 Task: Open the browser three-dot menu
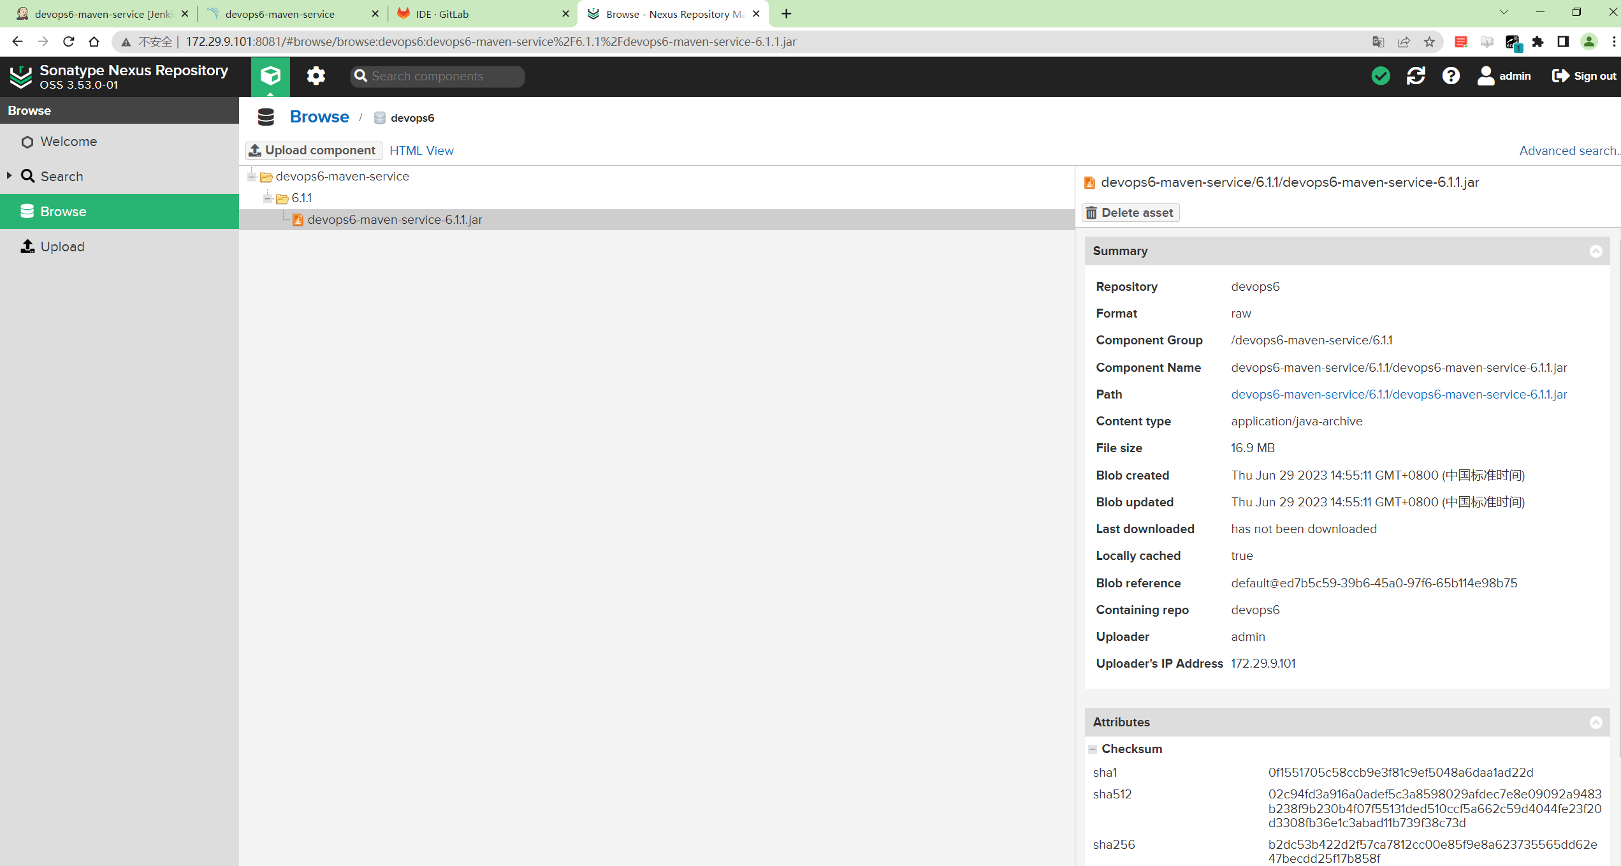coord(1614,41)
